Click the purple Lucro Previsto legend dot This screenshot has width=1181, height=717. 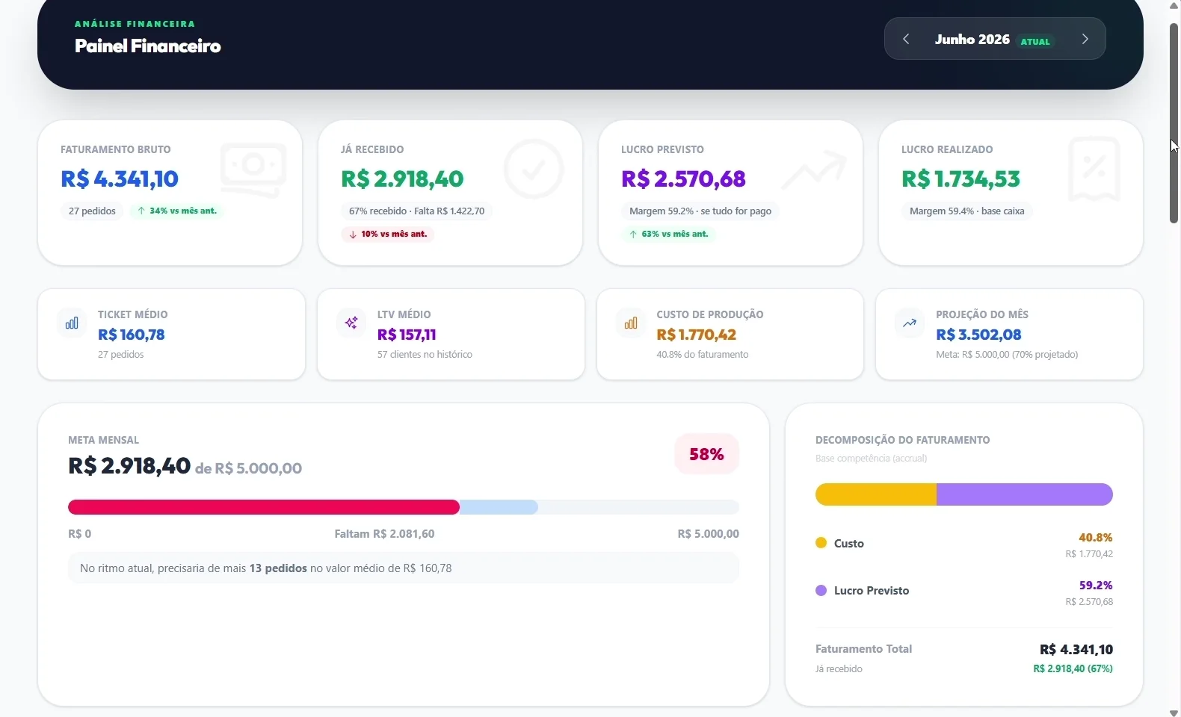point(821,590)
